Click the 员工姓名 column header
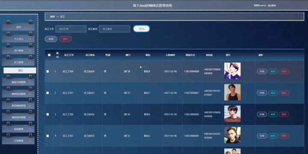This screenshot has height=154, width=308. 90,55
